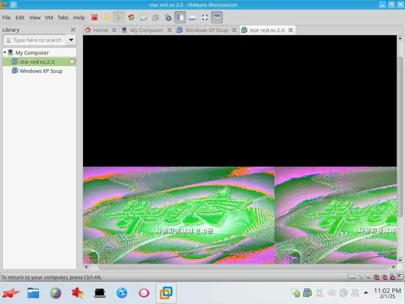Image resolution: width=405 pixels, height=304 pixels.
Task: Open the Edit menu
Action: 20,17
